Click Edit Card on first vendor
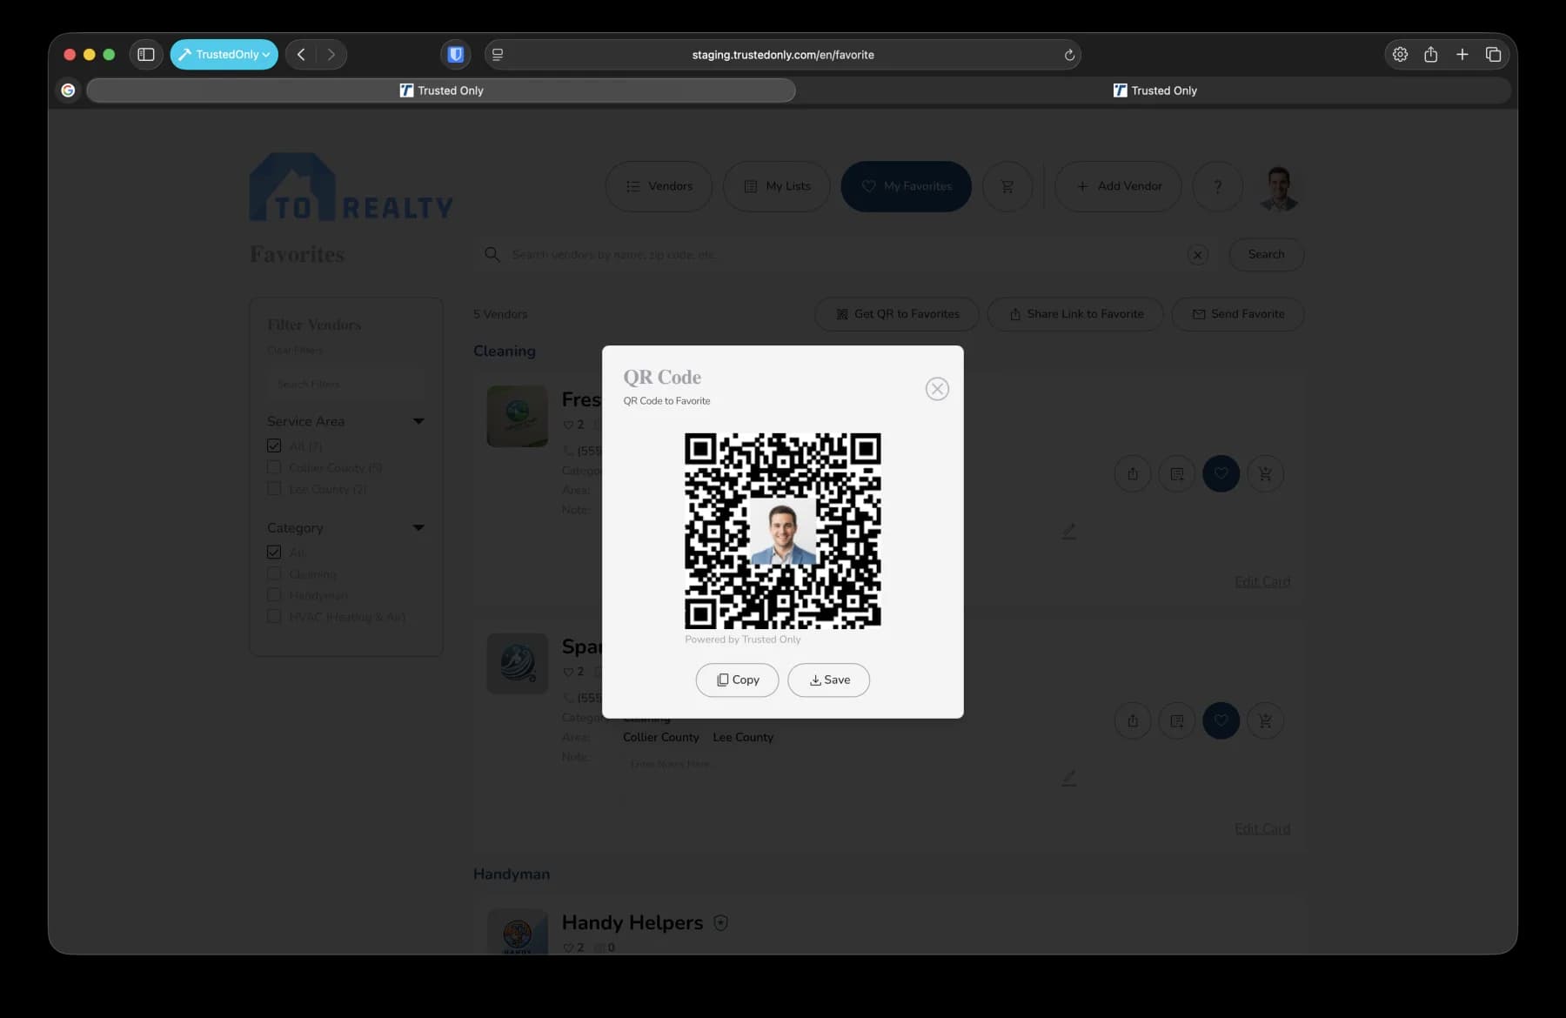 coord(1262,581)
